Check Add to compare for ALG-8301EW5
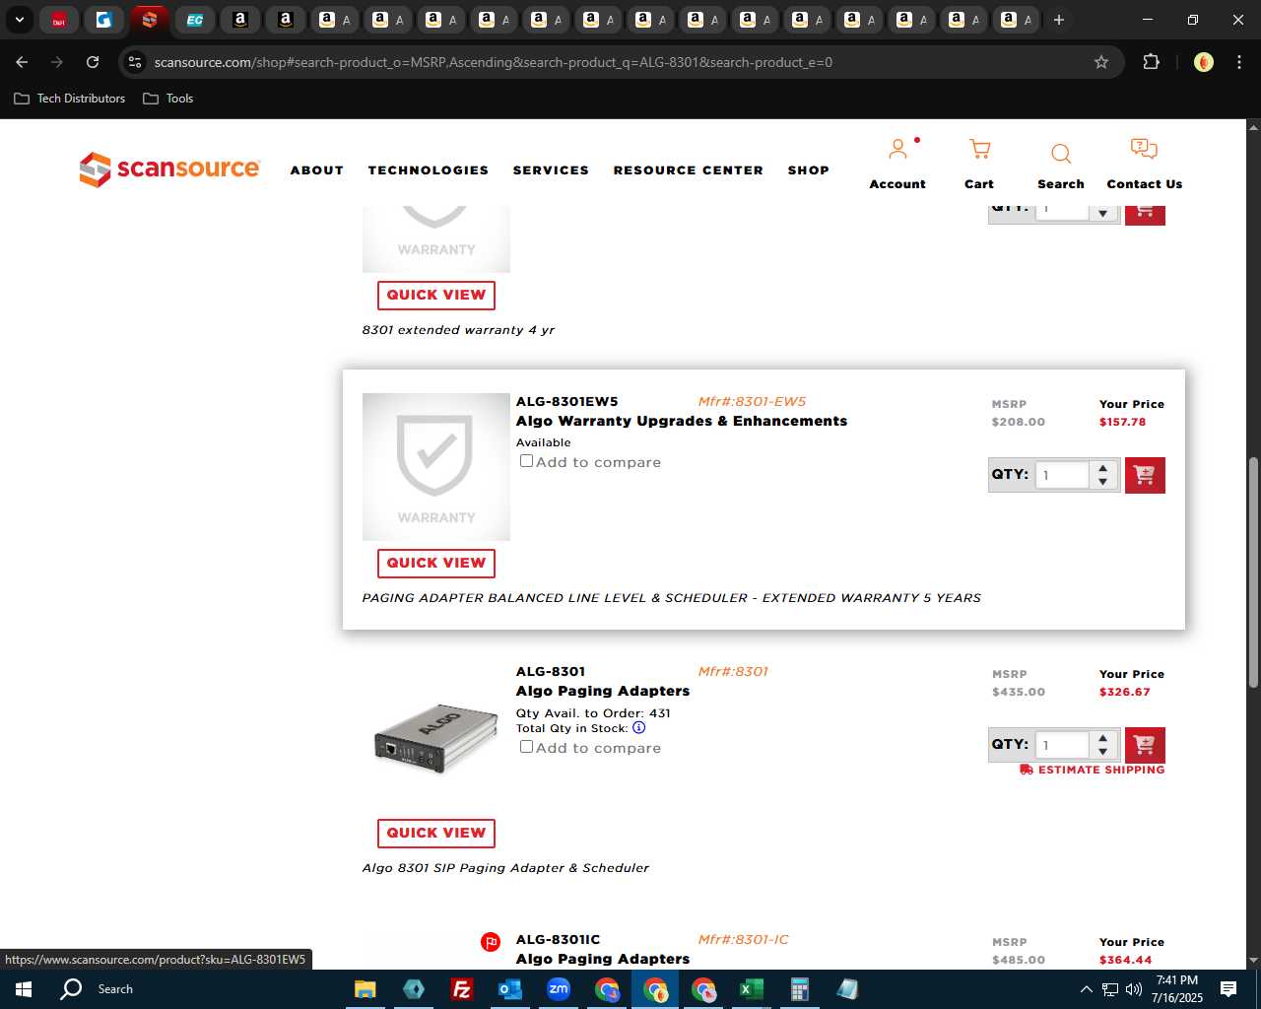The width and height of the screenshot is (1261, 1009). [526, 461]
